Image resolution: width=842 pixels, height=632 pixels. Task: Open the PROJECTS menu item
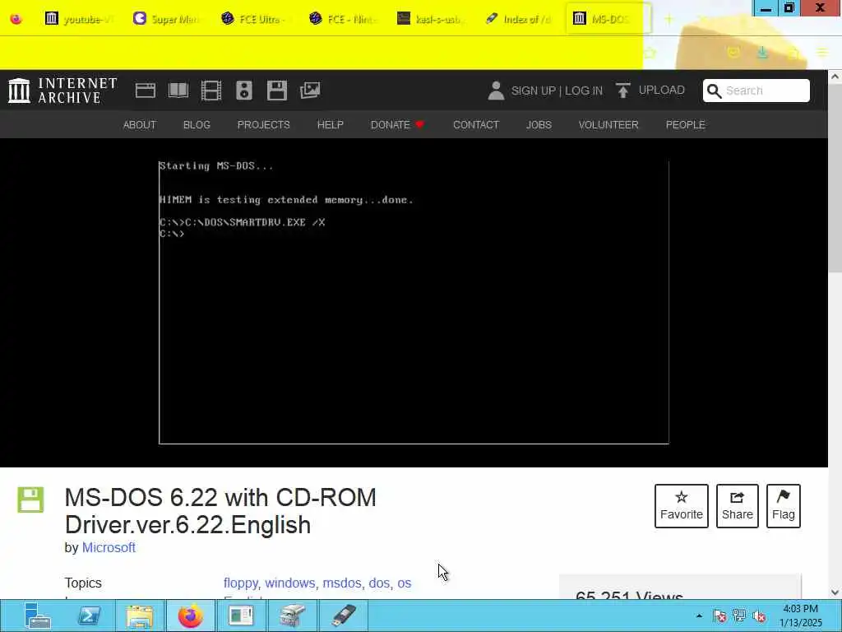264,125
